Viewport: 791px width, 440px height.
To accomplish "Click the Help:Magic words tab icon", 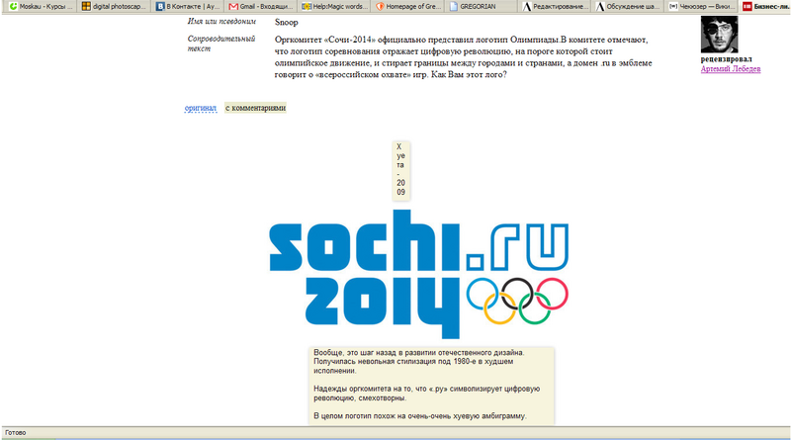I will coord(307,7).
